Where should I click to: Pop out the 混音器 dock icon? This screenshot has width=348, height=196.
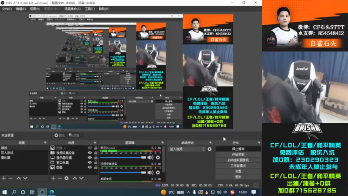(162, 143)
